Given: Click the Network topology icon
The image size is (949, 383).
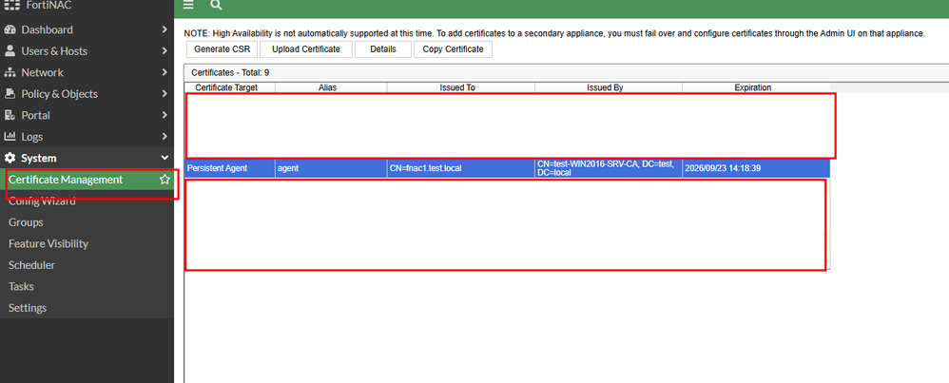Looking at the screenshot, I should click(10, 72).
